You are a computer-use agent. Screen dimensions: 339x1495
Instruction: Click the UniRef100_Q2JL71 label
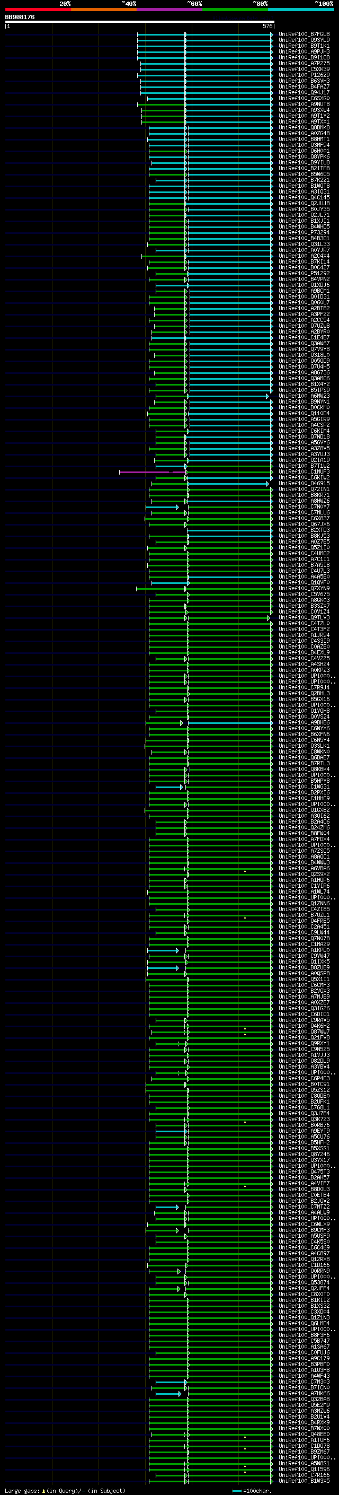(x=304, y=215)
